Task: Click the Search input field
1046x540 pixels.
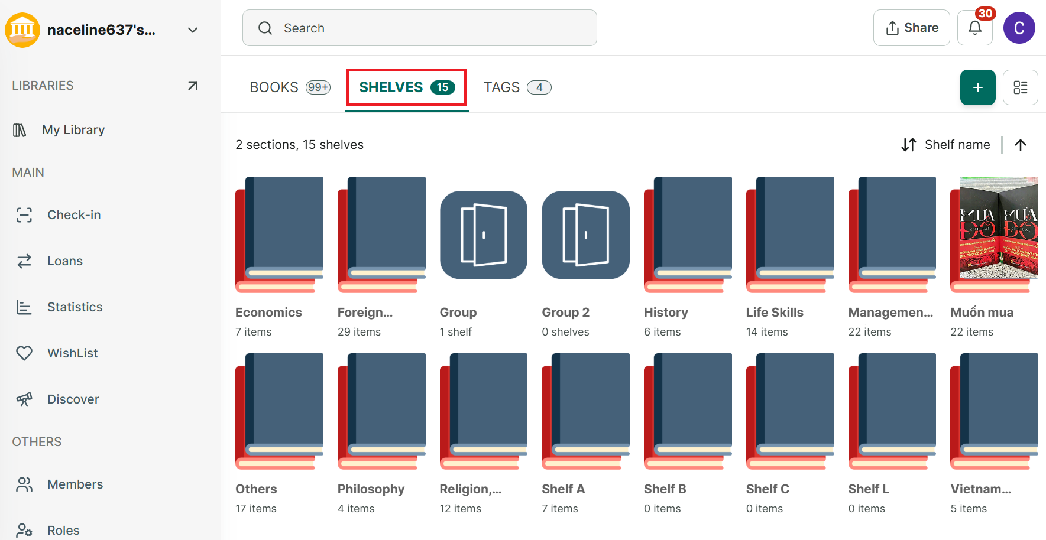Action: pos(419,28)
